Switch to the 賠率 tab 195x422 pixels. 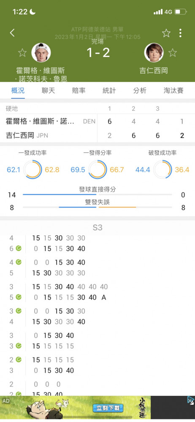pyautogui.click(x=79, y=90)
